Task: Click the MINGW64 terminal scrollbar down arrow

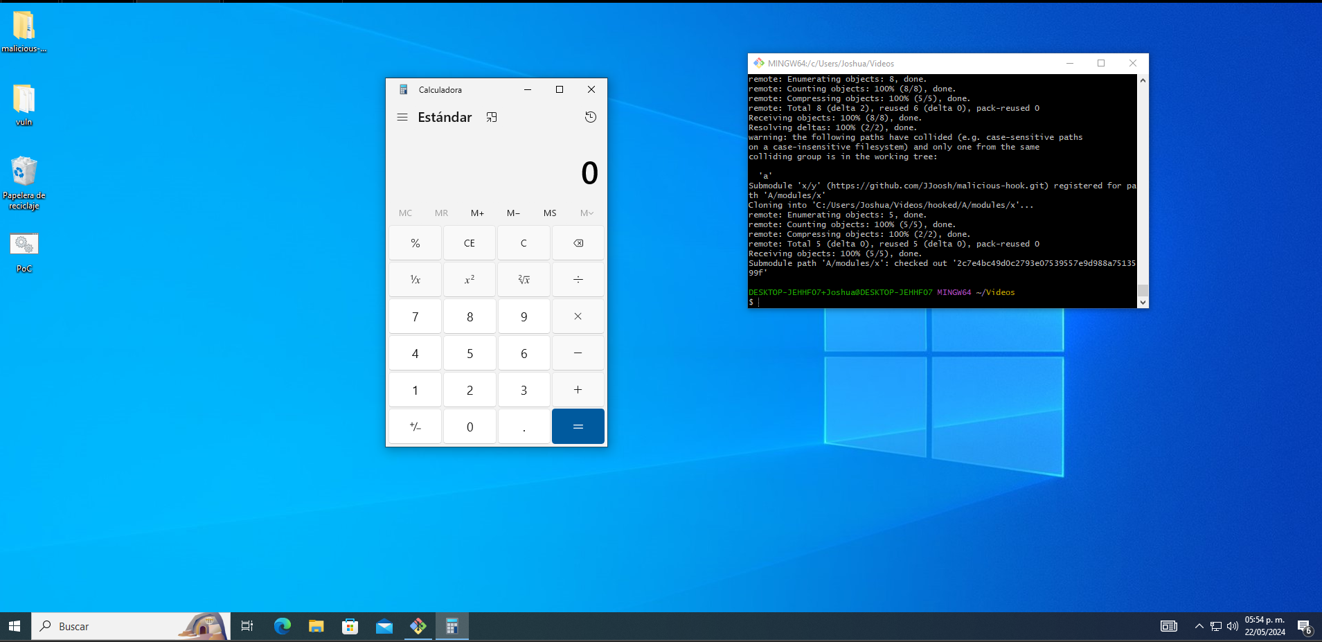Action: pos(1143,302)
